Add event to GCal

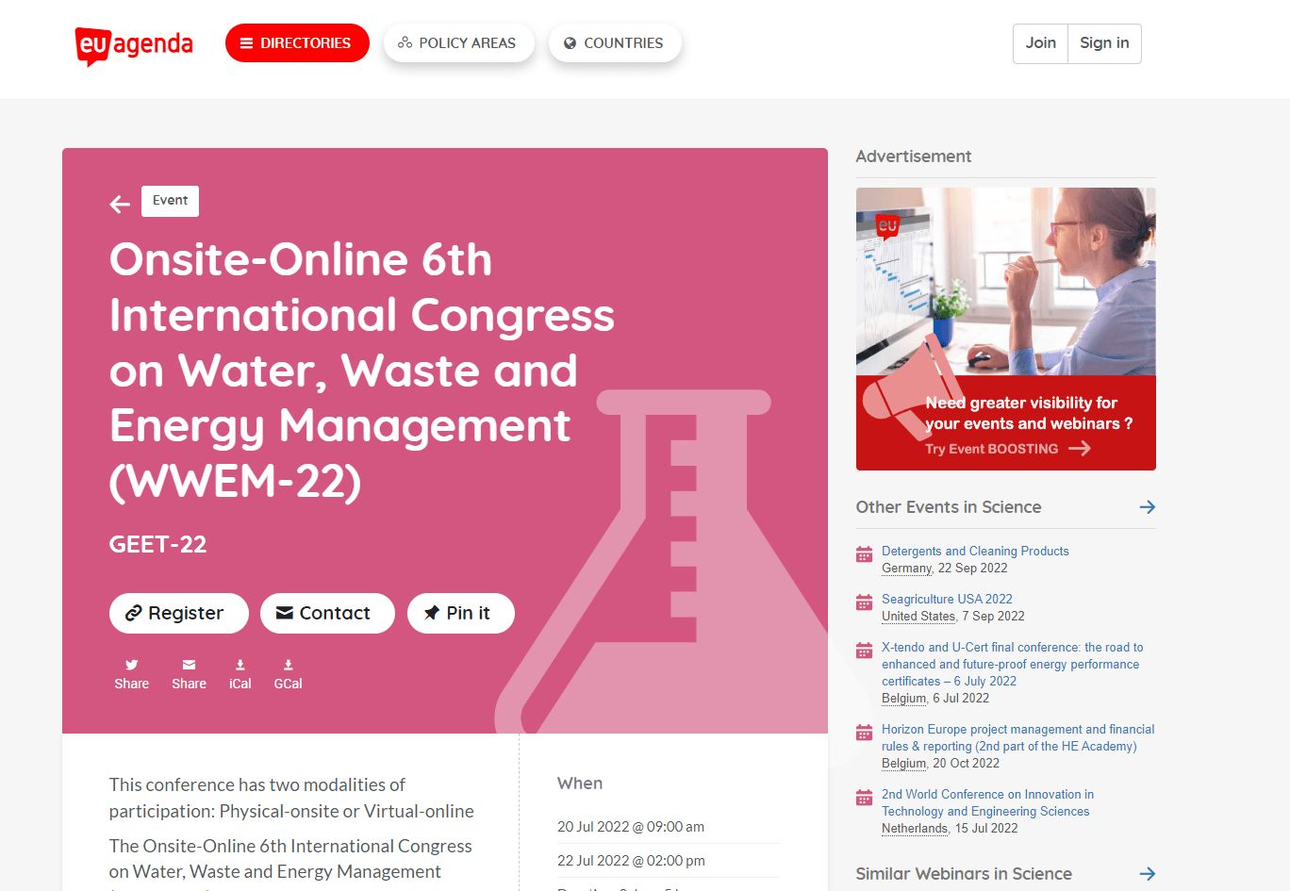pyautogui.click(x=288, y=674)
